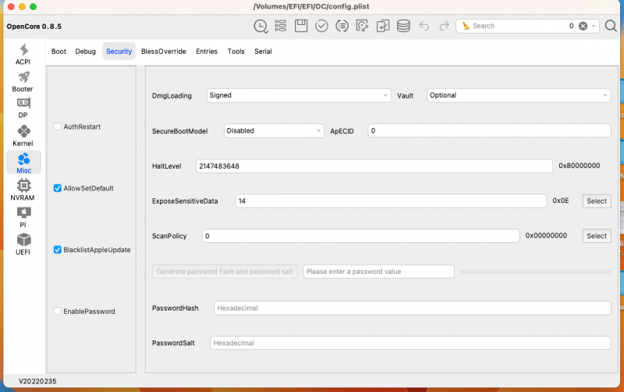
Task: Focus the ExposeSensitiveData value field
Action: [x=391, y=201]
